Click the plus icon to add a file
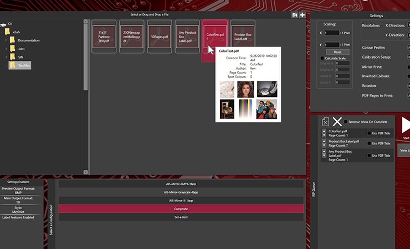Image resolution: width=410 pixels, height=249 pixels. click(303, 14)
